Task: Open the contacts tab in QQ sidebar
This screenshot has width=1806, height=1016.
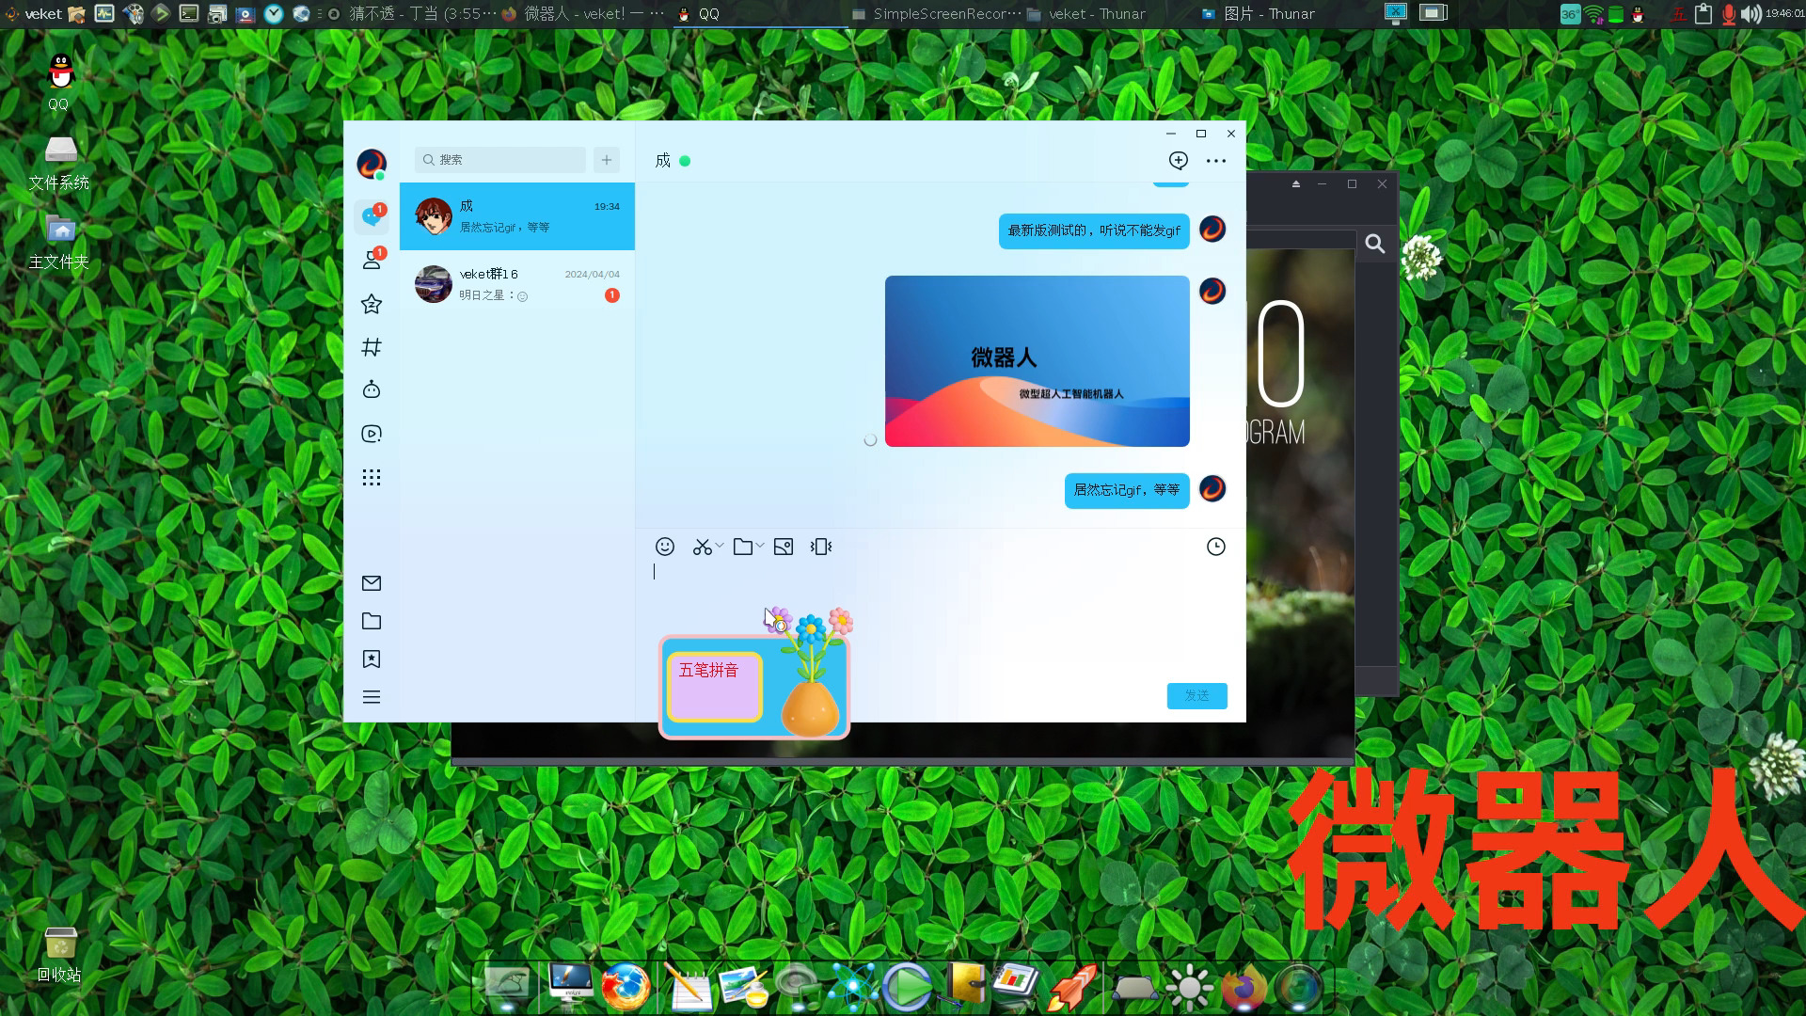Action: [x=372, y=260]
